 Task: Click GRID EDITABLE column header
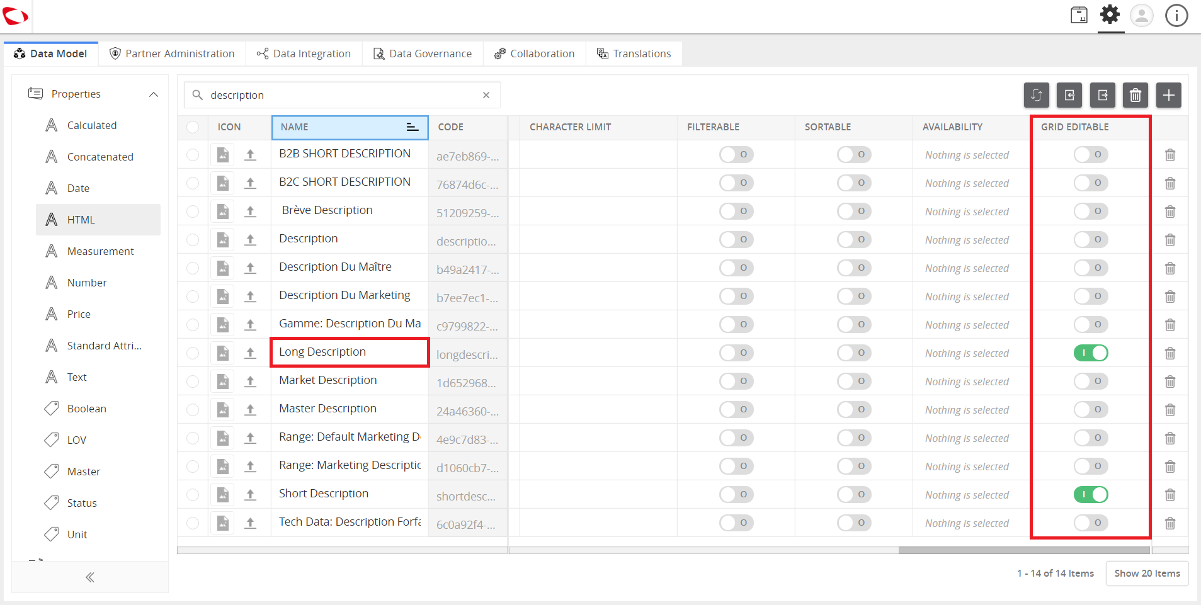1090,127
